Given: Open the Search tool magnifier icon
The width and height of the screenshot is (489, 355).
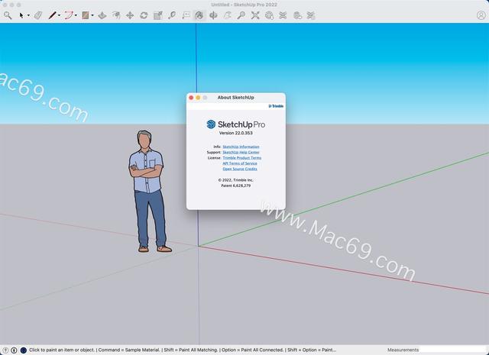Looking at the screenshot, I should coord(8,15).
